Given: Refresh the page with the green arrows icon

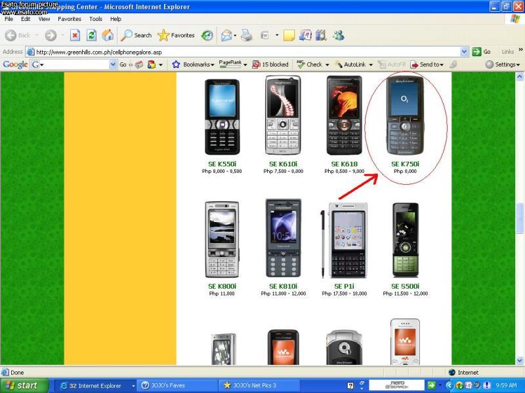Looking at the screenshot, I should (91, 35).
